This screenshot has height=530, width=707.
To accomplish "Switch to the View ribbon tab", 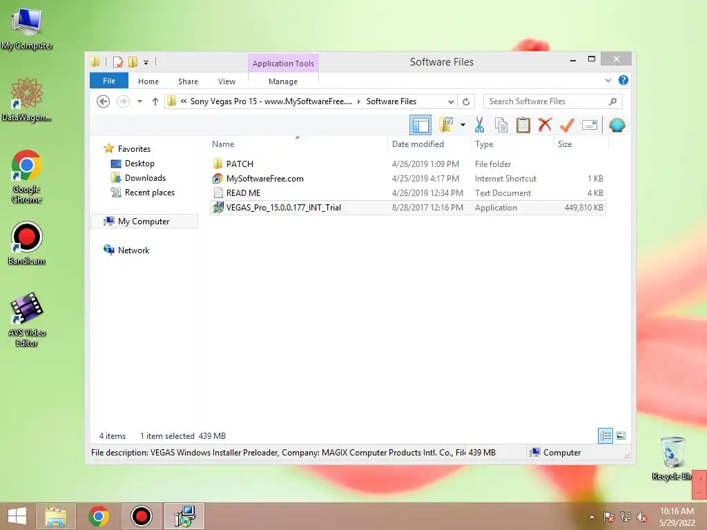I will point(226,81).
